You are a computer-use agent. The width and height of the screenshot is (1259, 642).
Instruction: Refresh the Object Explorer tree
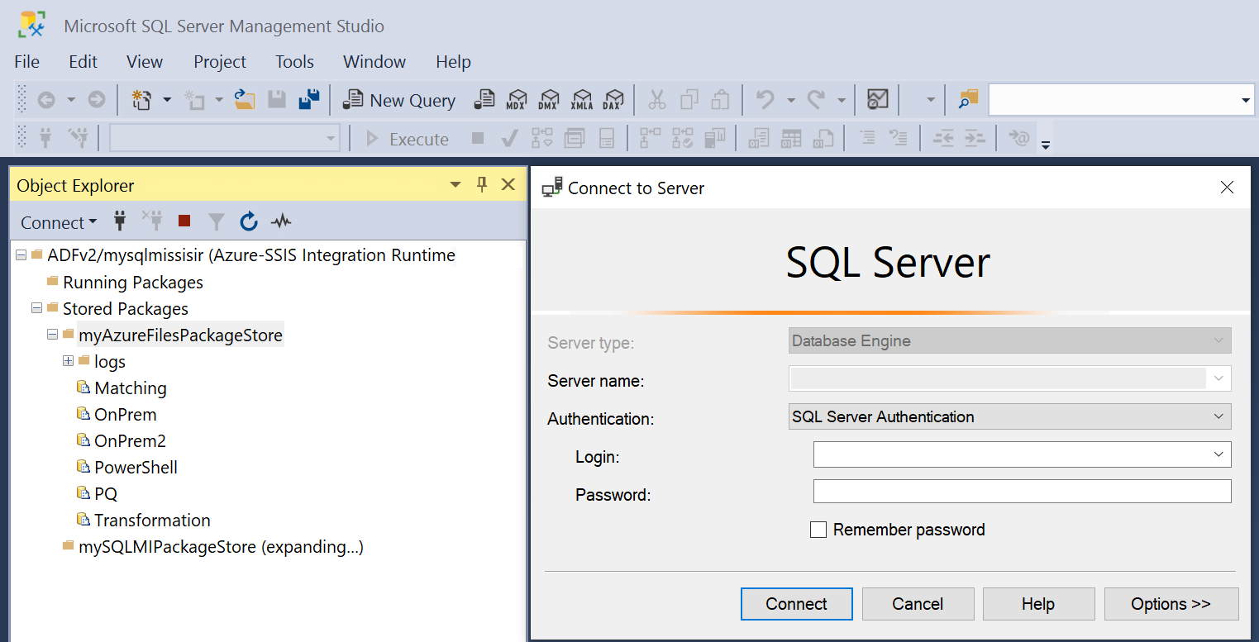click(x=248, y=221)
